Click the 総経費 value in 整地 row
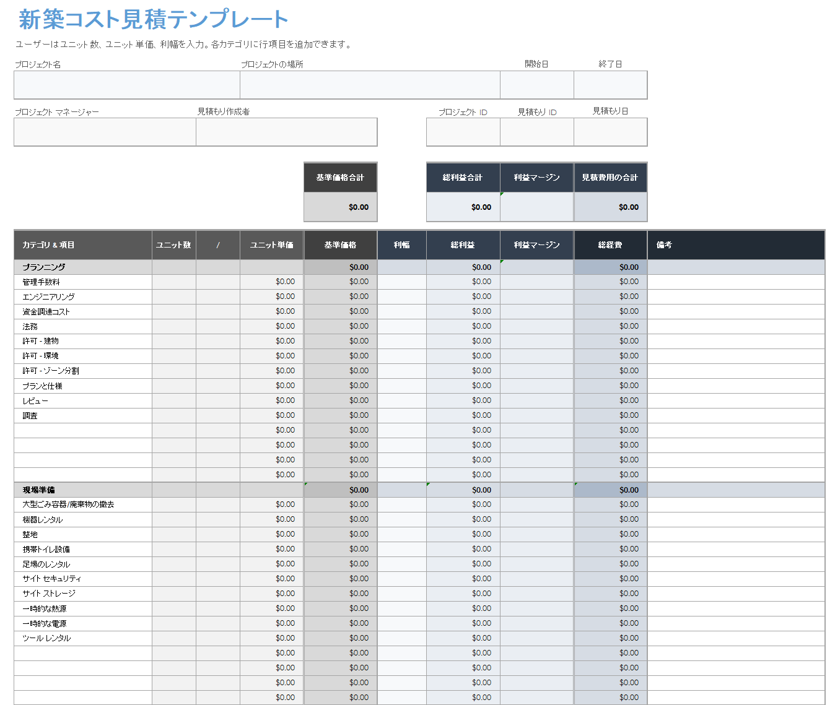This screenshot has width=835, height=705. [611, 535]
